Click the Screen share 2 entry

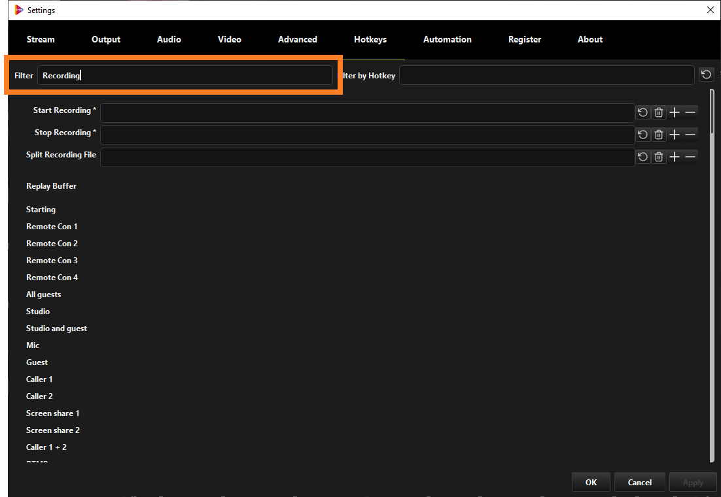coord(52,430)
